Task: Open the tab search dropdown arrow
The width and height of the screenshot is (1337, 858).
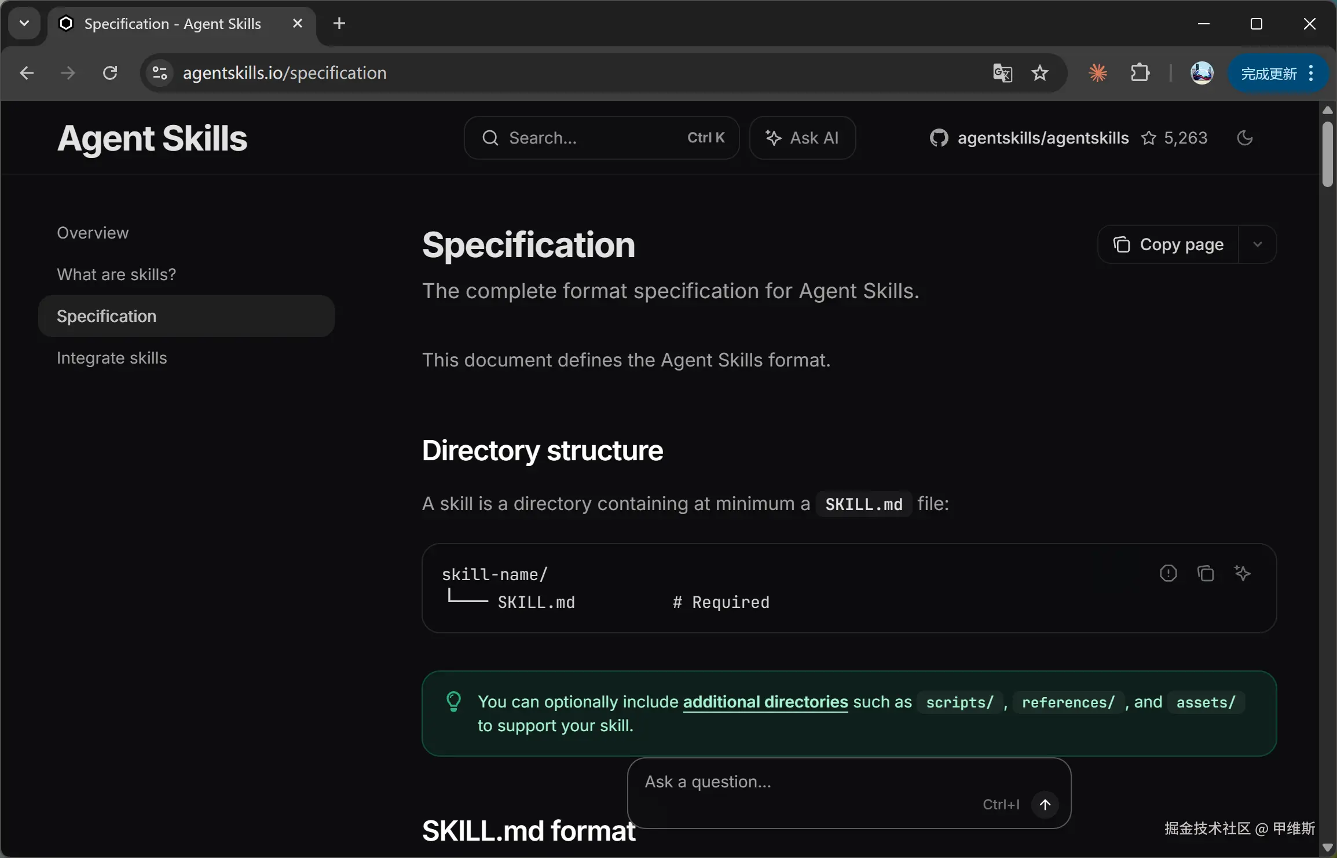Action: point(24,23)
